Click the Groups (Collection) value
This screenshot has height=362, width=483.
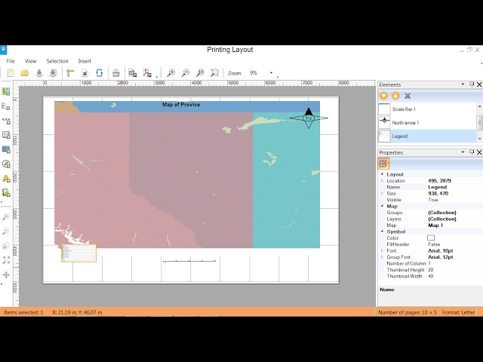click(x=442, y=213)
